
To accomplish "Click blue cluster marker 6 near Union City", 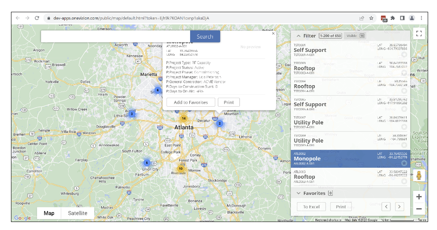I will (x=147, y=163).
